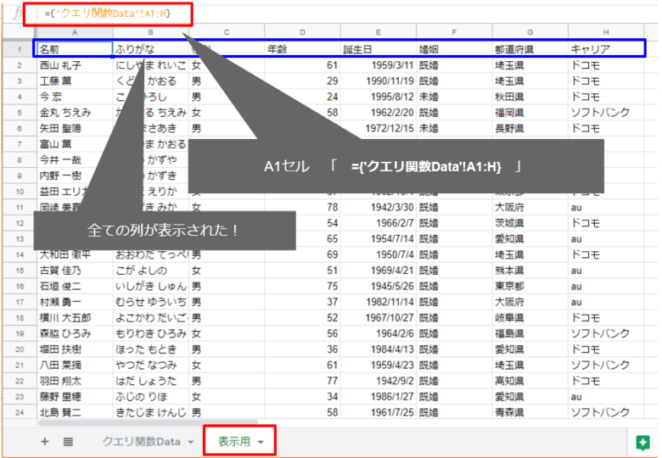
Task: Click birthday cell 1966/2/7
Action: (x=379, y=223)
